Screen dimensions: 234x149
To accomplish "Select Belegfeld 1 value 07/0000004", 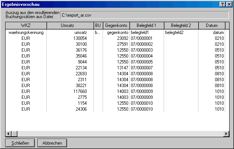I will coord(142,56).
